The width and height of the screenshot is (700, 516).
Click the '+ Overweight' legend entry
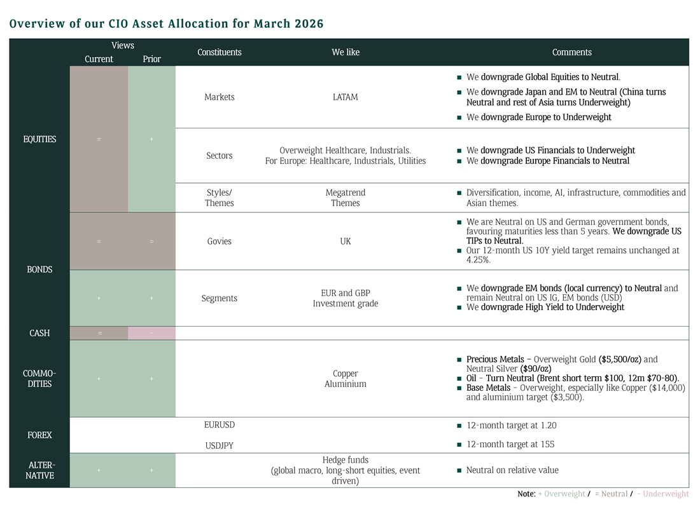(x=561, y=494)
